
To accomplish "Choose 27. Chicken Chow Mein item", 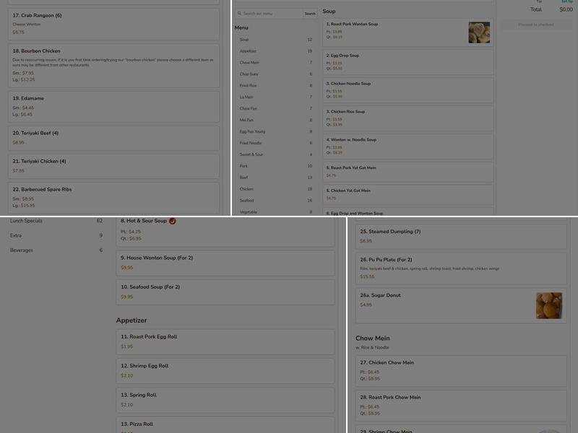I will [x=461, y=371].
